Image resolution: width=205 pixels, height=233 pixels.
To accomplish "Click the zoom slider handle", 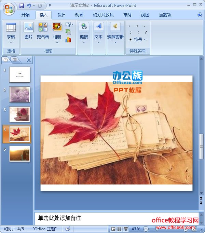I will [x=157, y=229].
